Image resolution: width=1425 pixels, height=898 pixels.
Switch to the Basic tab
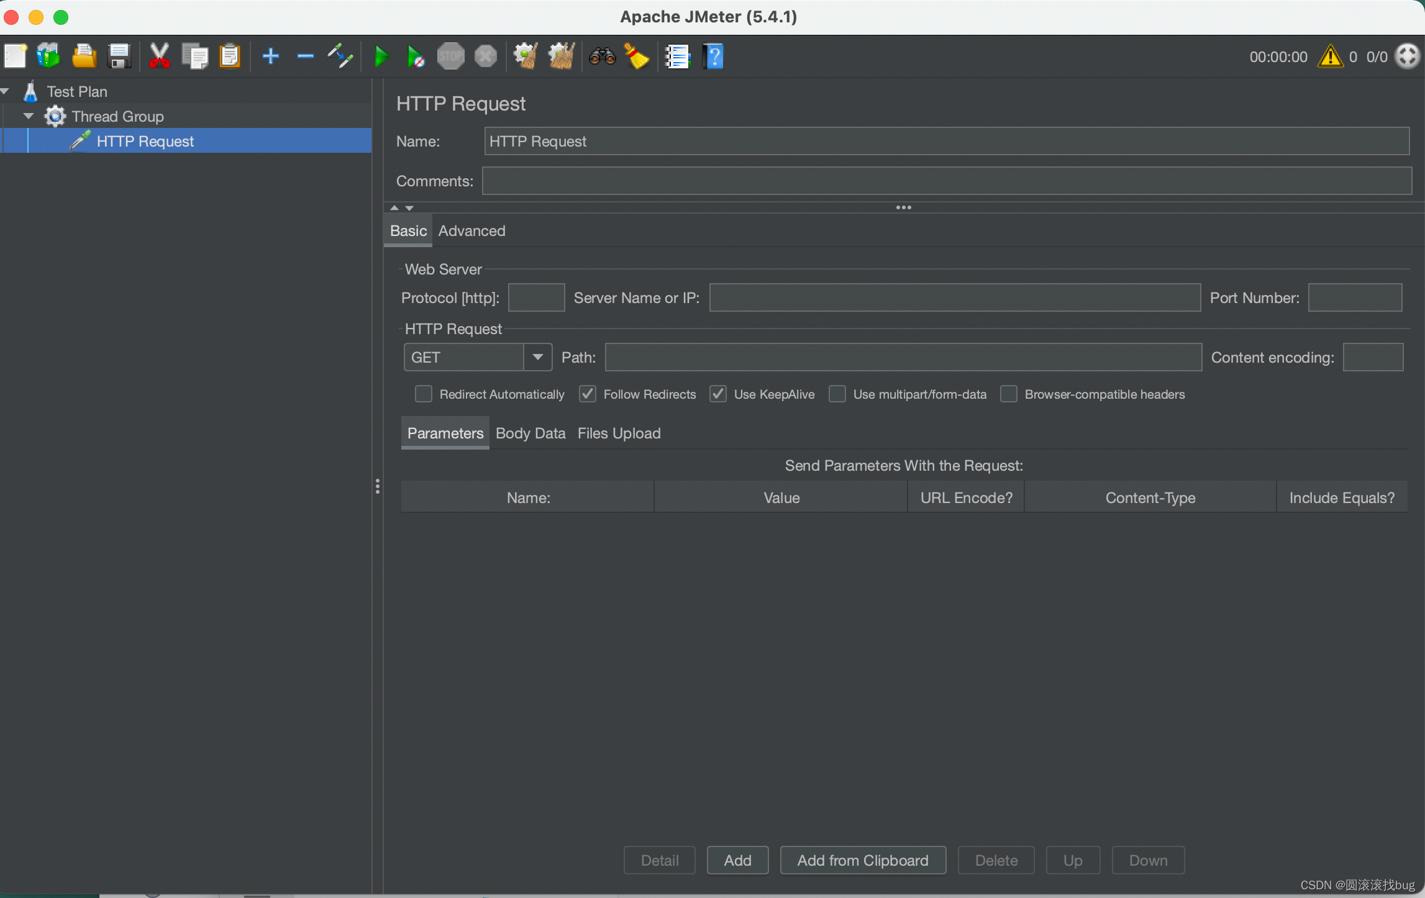(x=408, y=231)
